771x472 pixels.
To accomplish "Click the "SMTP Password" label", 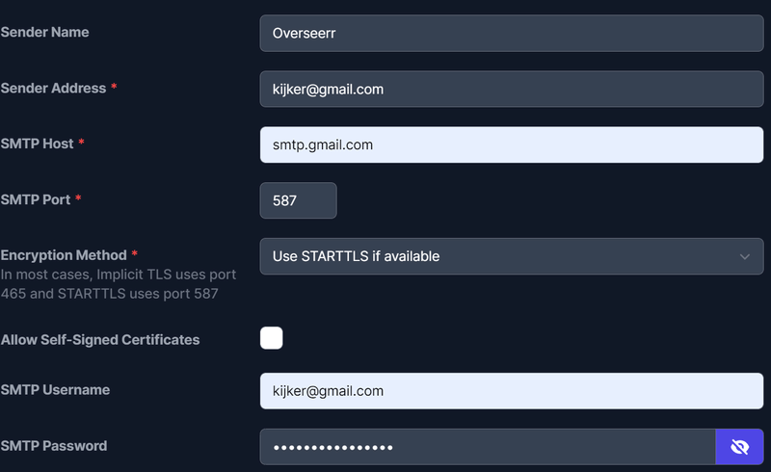I will [x=54, y=446].
